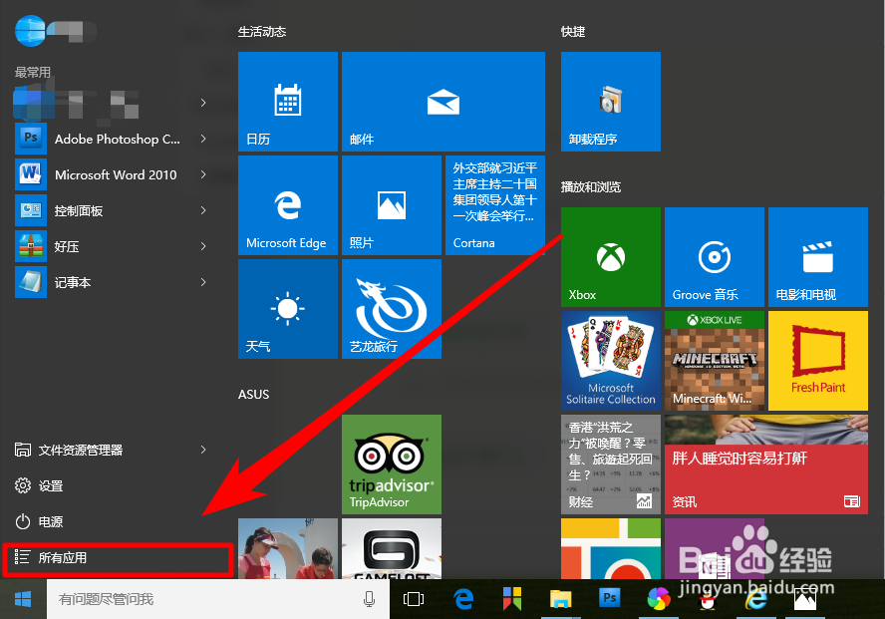Launch Groove 音乐 from its tile

pyautogui.click(x=714, y=256)
